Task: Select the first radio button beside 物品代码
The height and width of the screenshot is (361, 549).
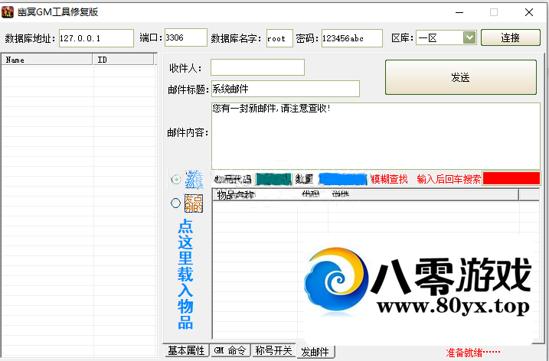Action: pos(176,180)
